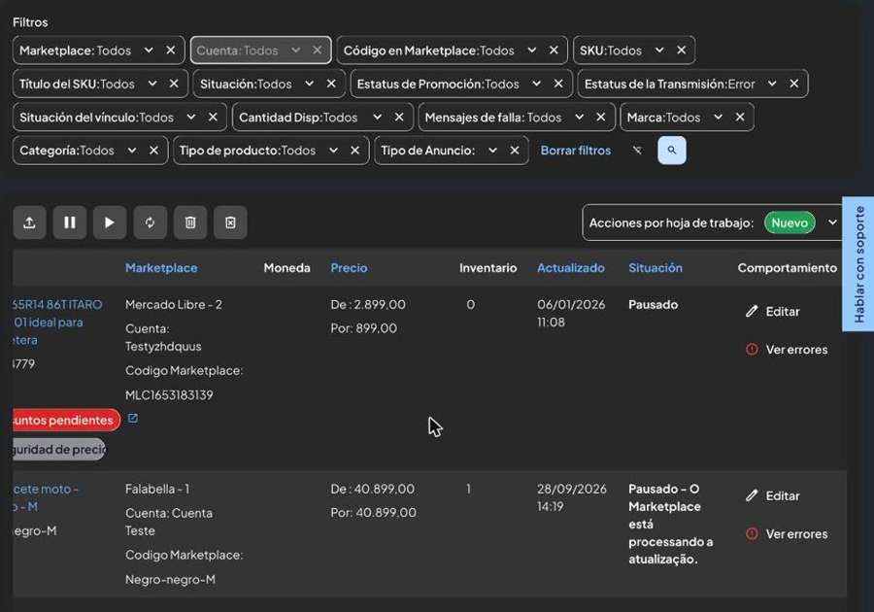This screenshot has height=612, width=874.
Task: Expand the Estatus de Promoción dropdown
Action: (536, 84)
